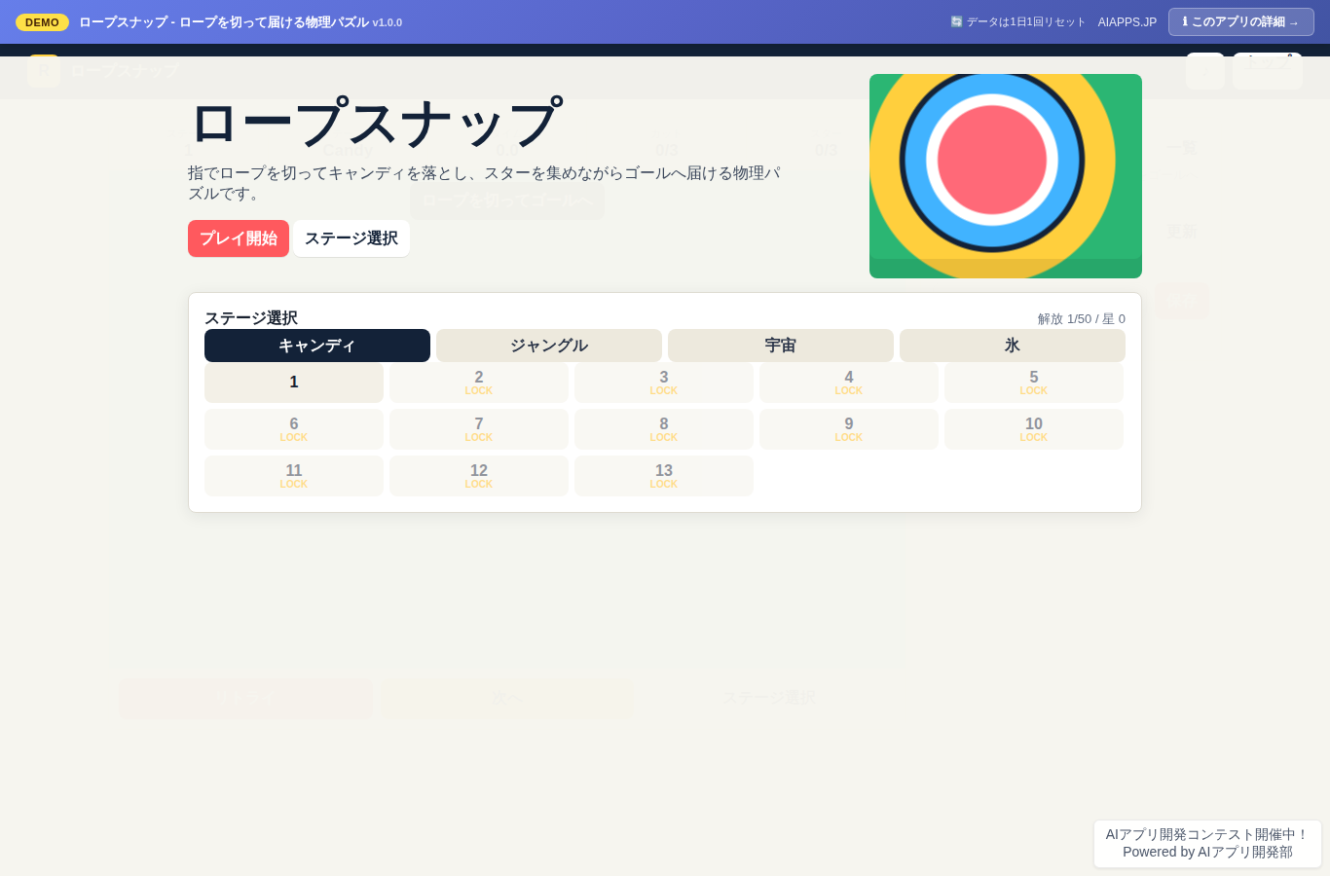The width and height of the screenshot is (1330, 876).
Task: Switch to the 宇宙 world tab
Action: (781, 346)
